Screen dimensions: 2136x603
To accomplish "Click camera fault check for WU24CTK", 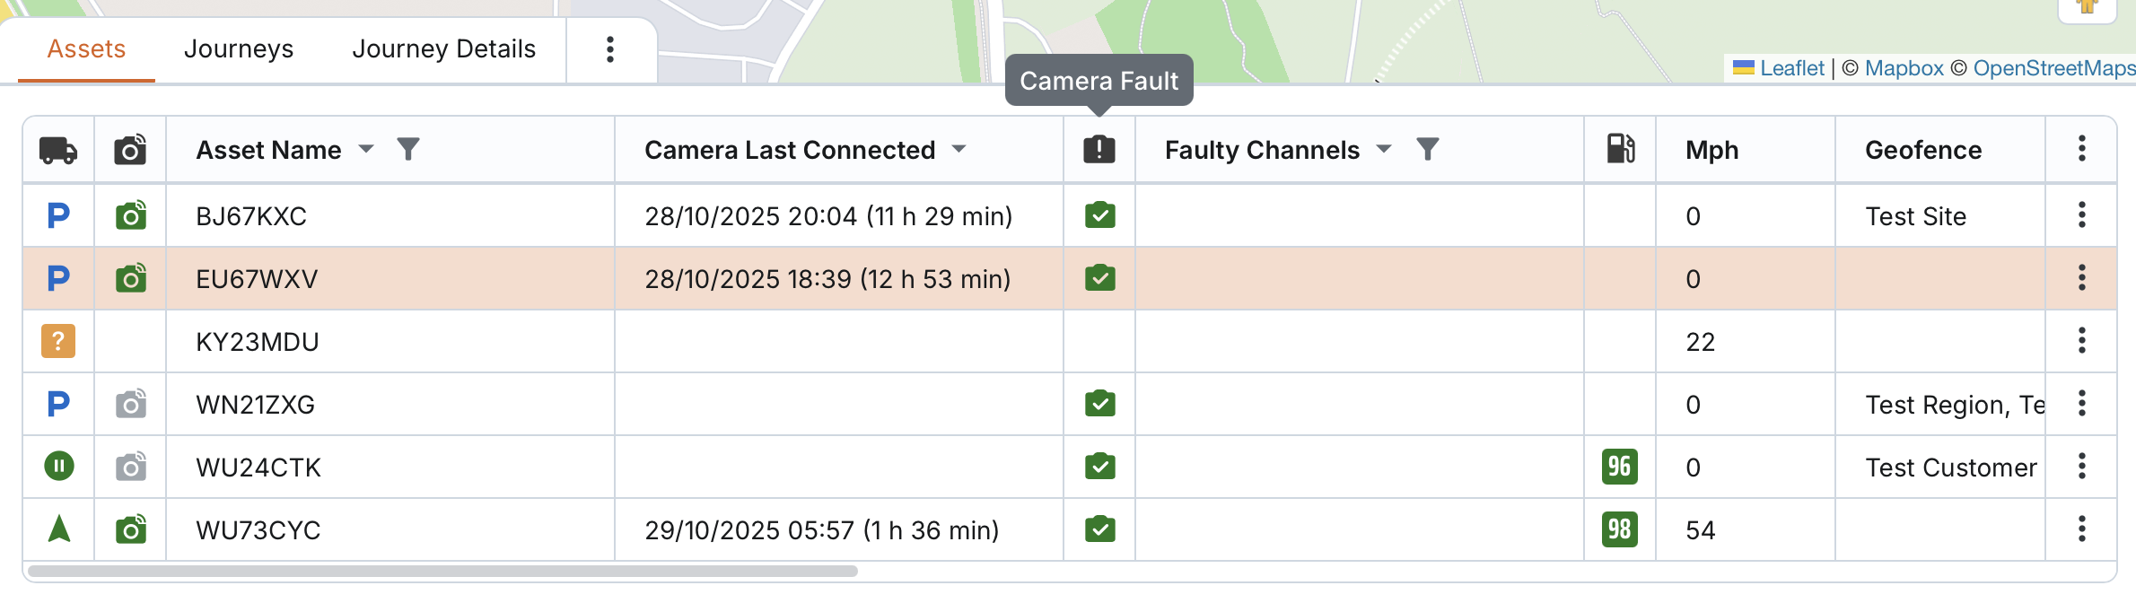I will [1099, 467].
